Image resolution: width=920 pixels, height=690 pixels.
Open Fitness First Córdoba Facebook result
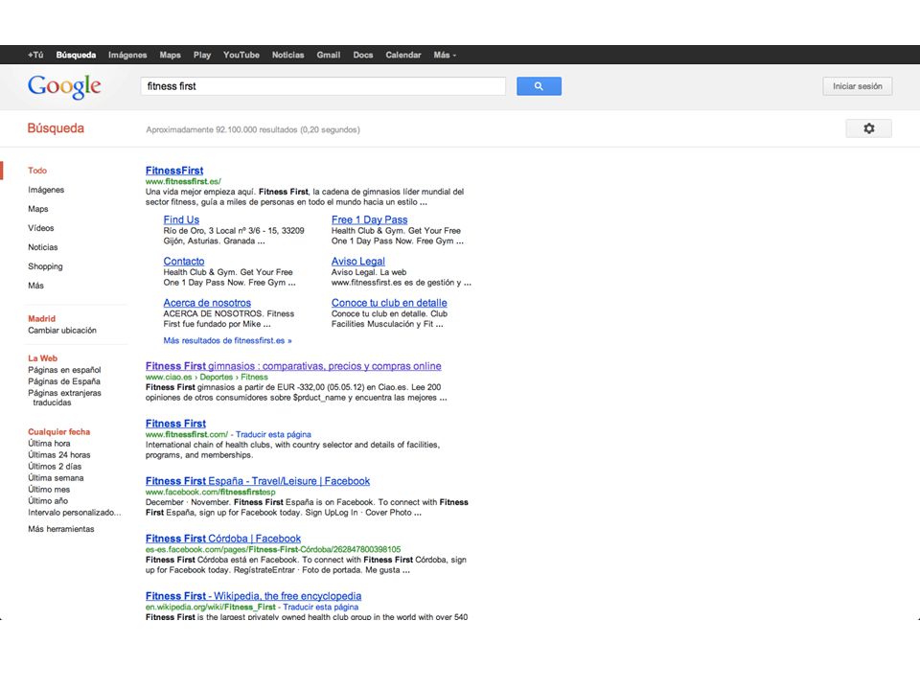click(223, 539)
